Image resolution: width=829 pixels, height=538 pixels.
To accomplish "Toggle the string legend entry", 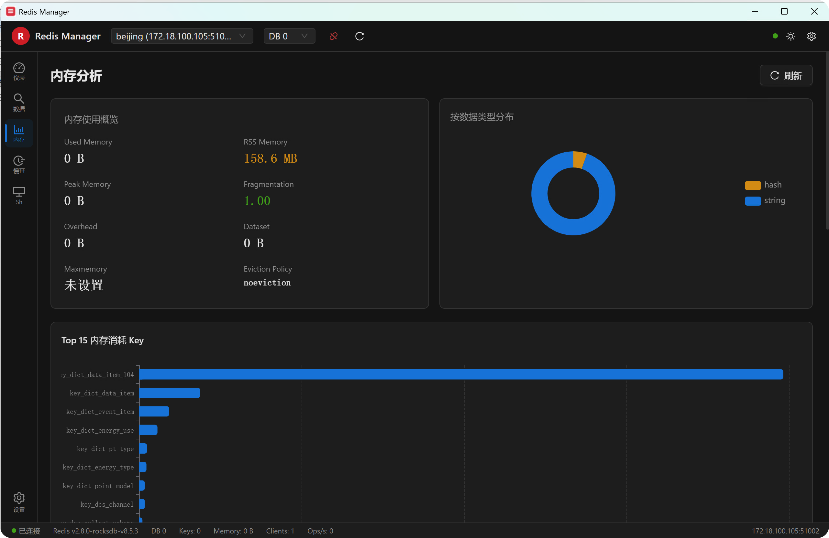I will tap(765, 200).
